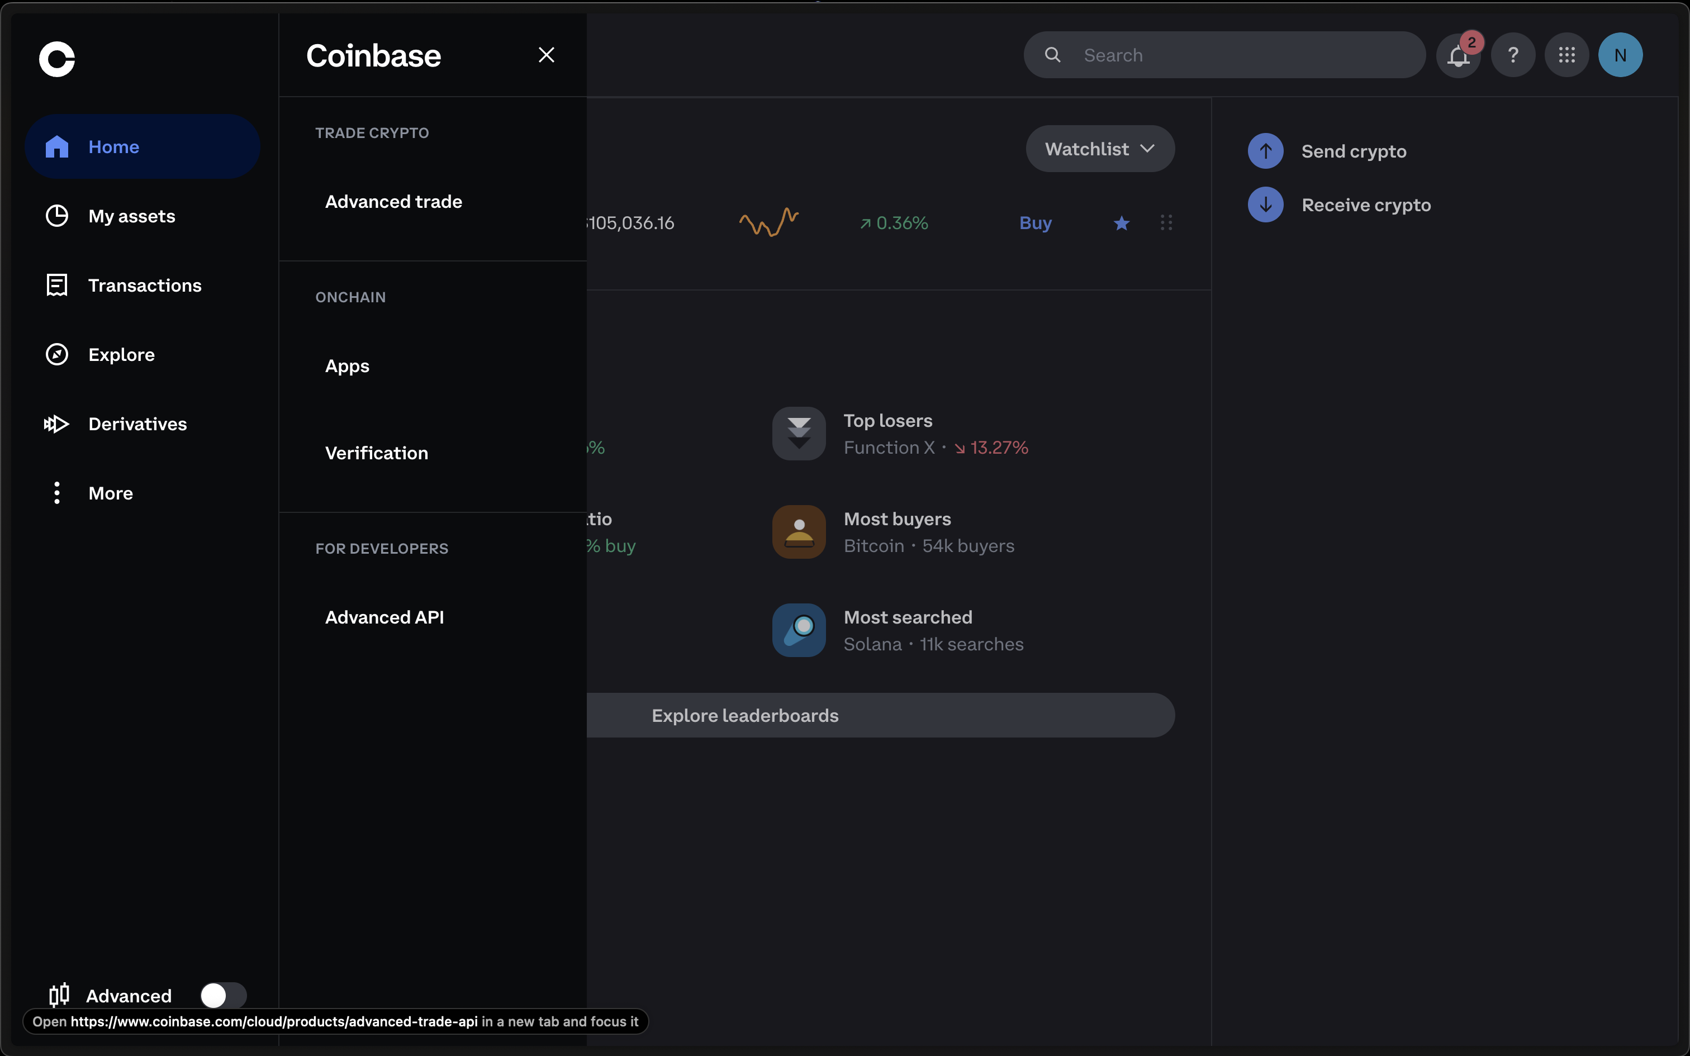The height and width of the screenshot is (1056, 1690).
Task: Click the Bitcoin 54k buyers text
Action: click(929, 546)
